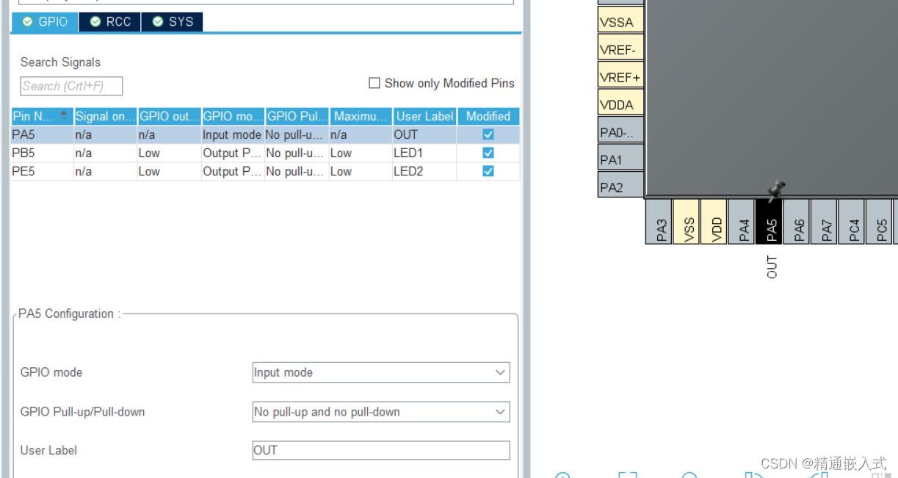This screenshot has height=478, width=898.
Task: Select the PA6 pin on chip
Action: pyautogui.click(x=797, y=222)
